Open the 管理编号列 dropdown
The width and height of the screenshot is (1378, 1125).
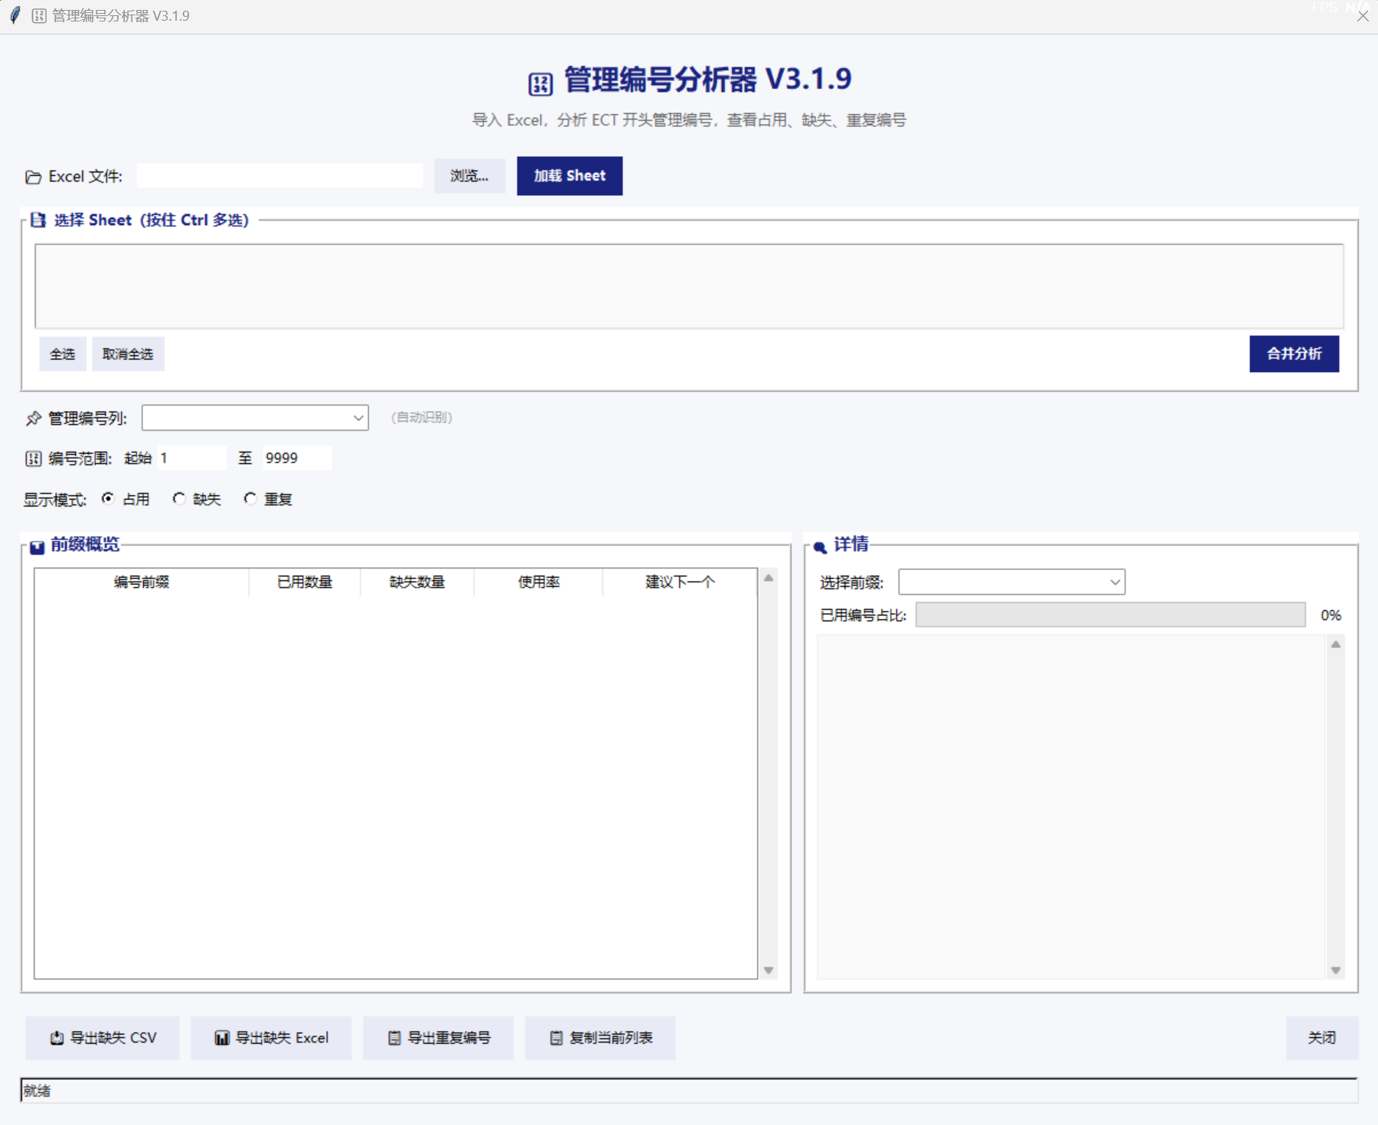pos(255,418)
